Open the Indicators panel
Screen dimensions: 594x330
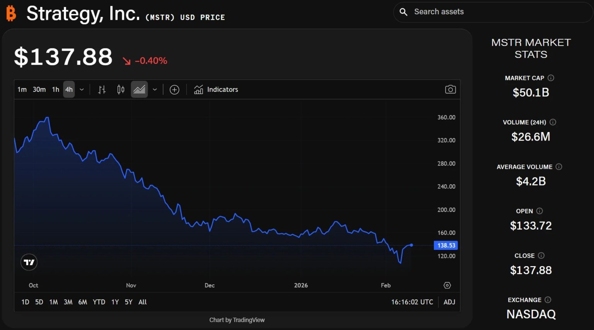[216, 89]
